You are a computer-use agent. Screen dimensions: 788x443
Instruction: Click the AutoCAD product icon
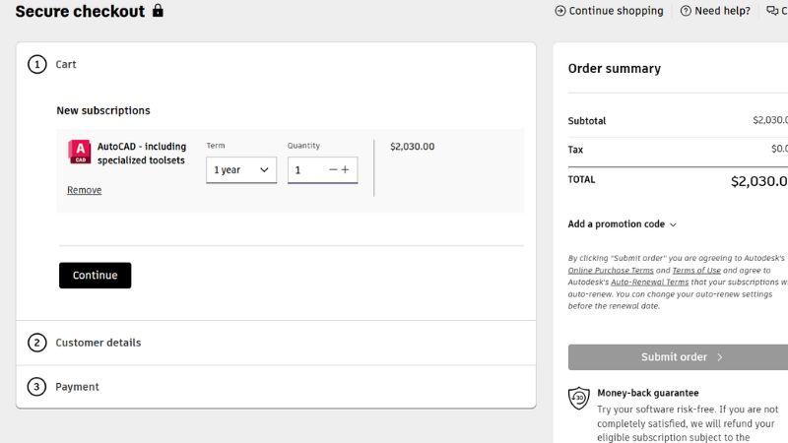80,152
